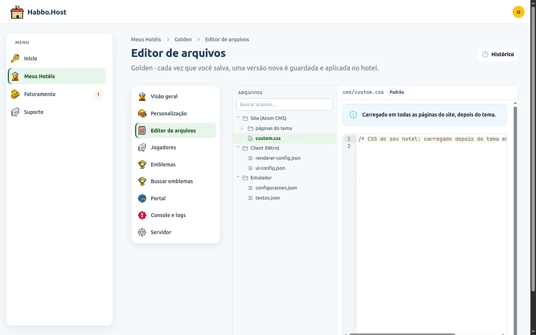The width and height of the screenshot is (536, 335).
Task: Click the Habbo.Host hotel logo icon
Action: pyautogui.click(x=17, y=12)
